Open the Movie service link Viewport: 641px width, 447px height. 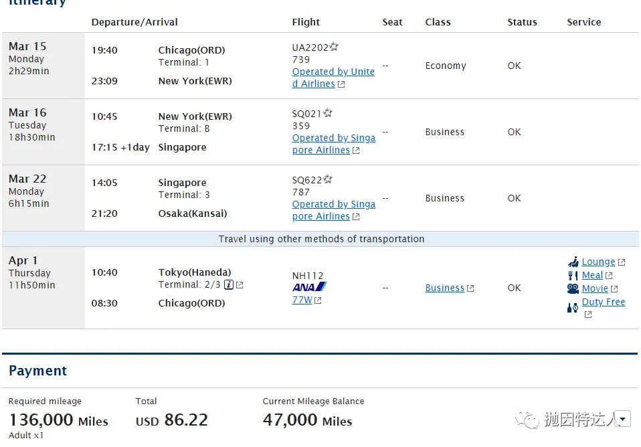click(x=595, y=288)
